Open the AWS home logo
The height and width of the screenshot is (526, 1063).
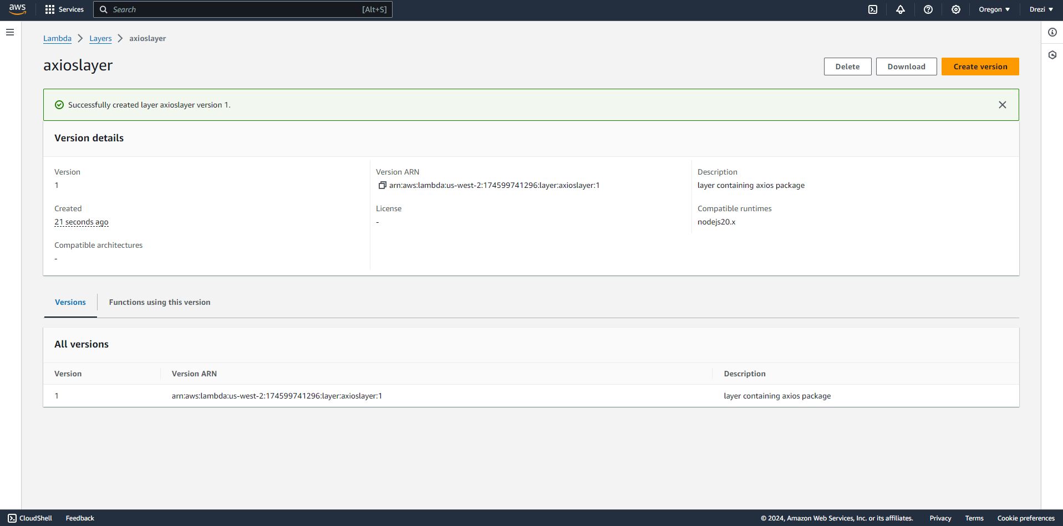click(x=17, y=9)
